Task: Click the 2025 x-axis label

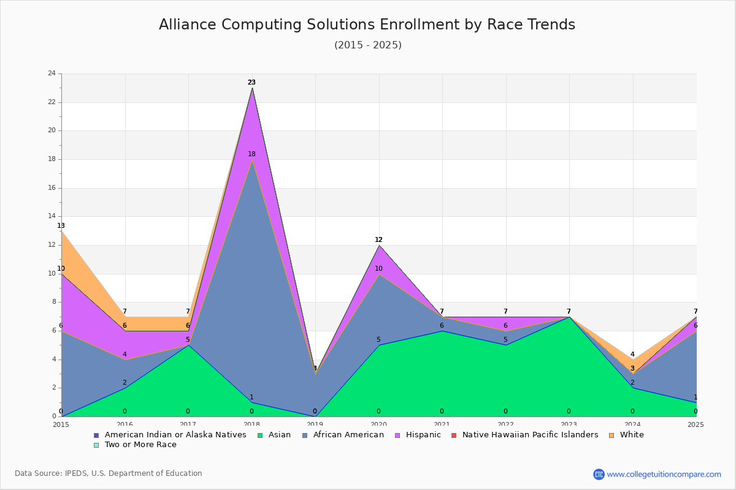Action: (696, 424)
